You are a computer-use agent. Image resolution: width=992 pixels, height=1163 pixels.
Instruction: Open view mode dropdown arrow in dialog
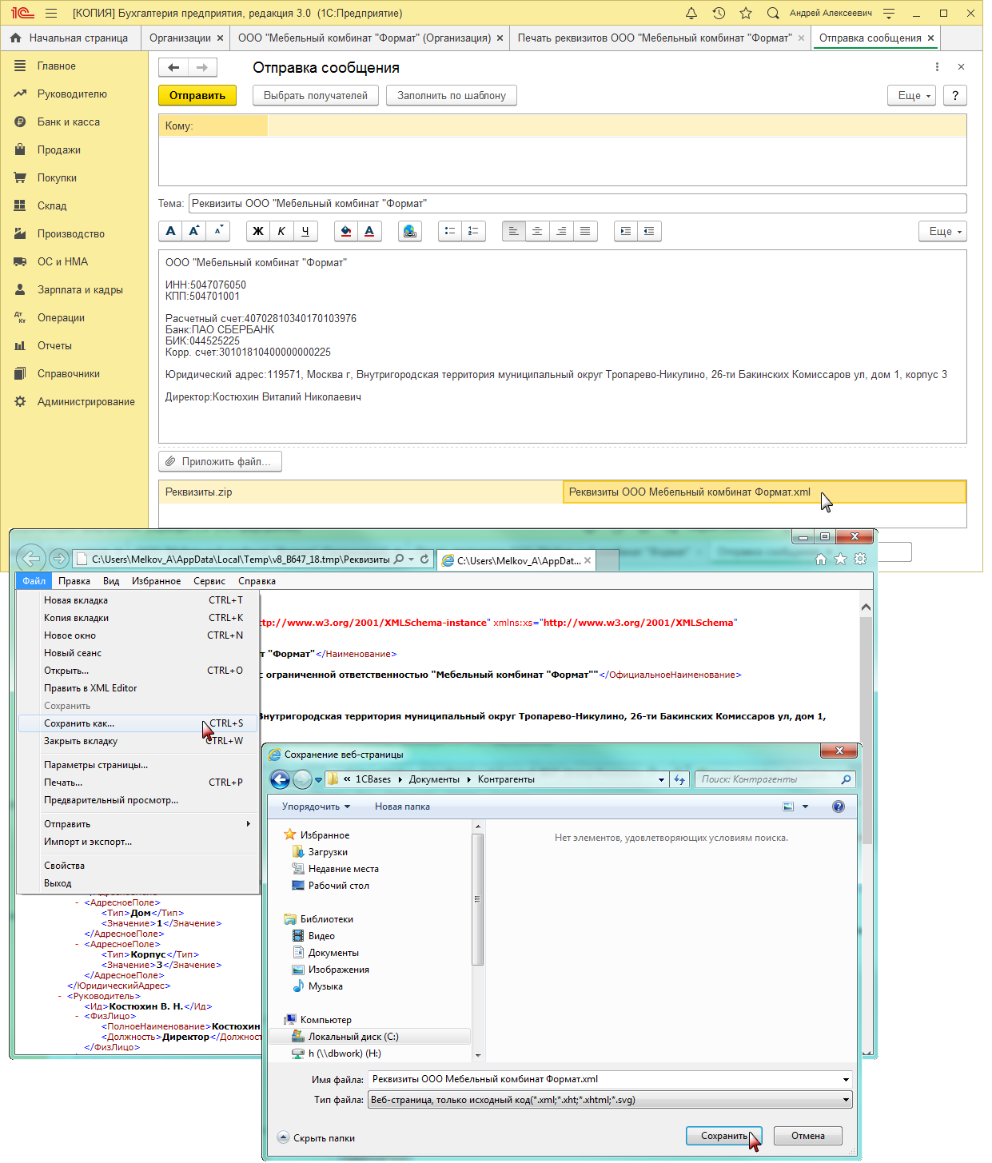pyautogui.click(x=805, y=807)
